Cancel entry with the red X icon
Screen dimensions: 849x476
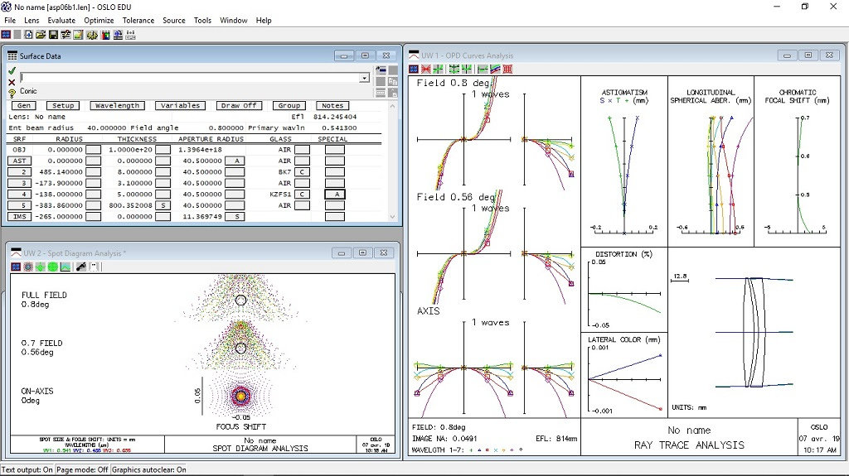coord(12,82)
